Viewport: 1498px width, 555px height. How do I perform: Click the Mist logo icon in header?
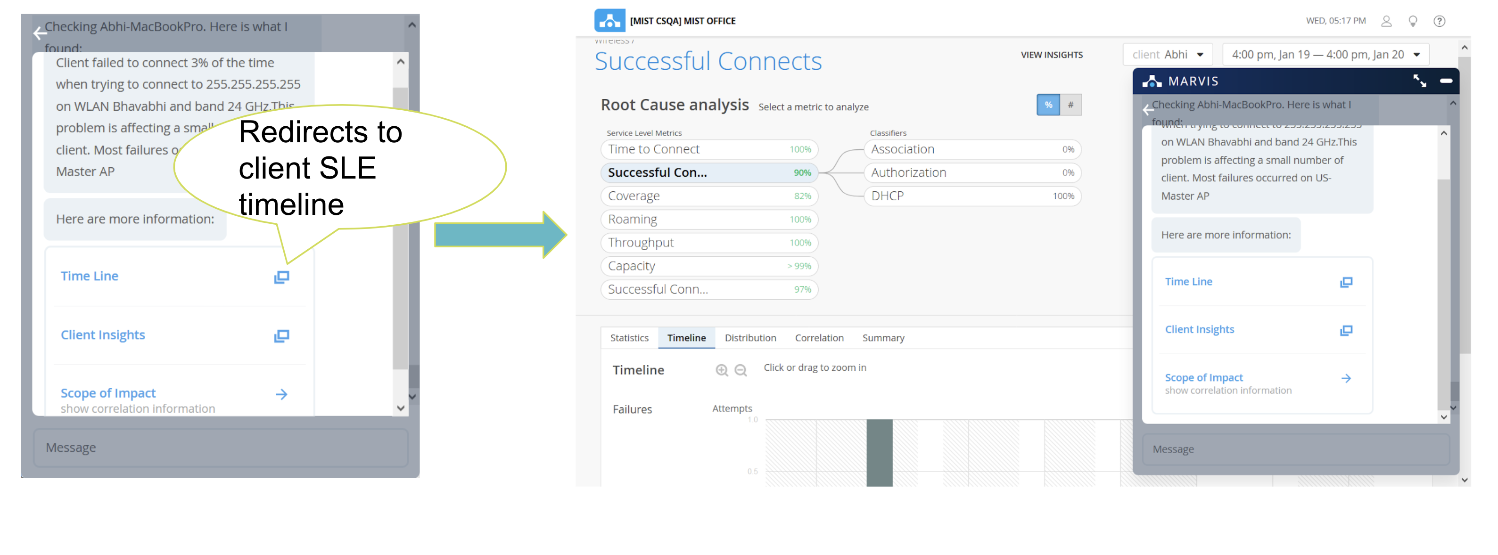coord(609,20)
